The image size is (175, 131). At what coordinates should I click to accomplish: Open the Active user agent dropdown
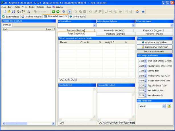point(172,25)
